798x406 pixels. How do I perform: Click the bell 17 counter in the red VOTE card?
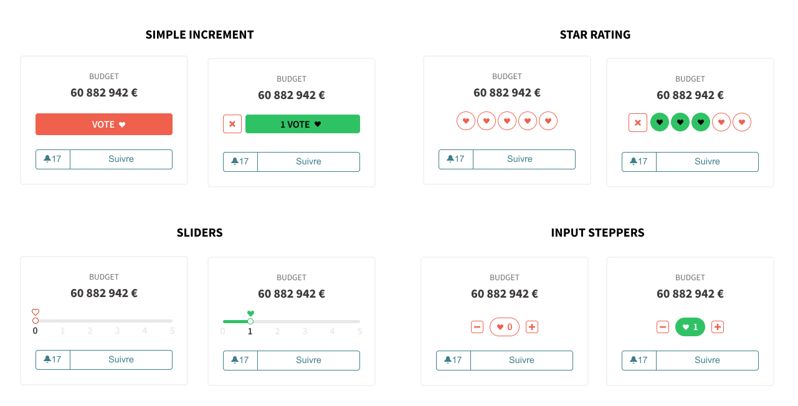click(53, 159)
